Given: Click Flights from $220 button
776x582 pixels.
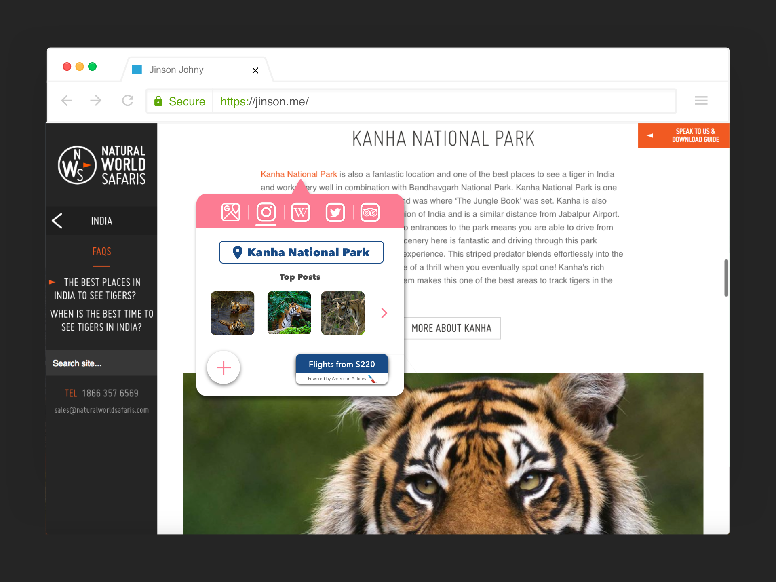Looking at the screenshot, I should pyautogui.click(x=342, y=364).
